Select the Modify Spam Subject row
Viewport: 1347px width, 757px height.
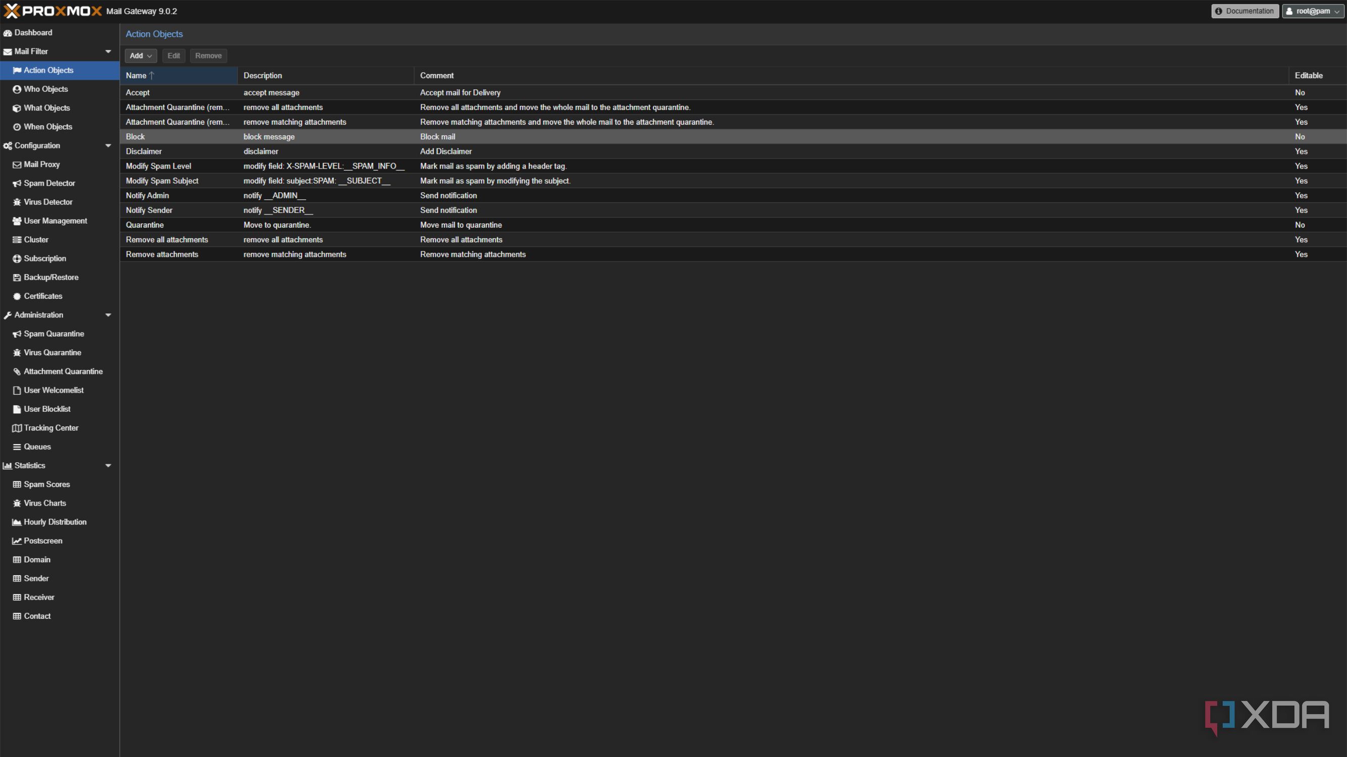[x=733, y=180]
